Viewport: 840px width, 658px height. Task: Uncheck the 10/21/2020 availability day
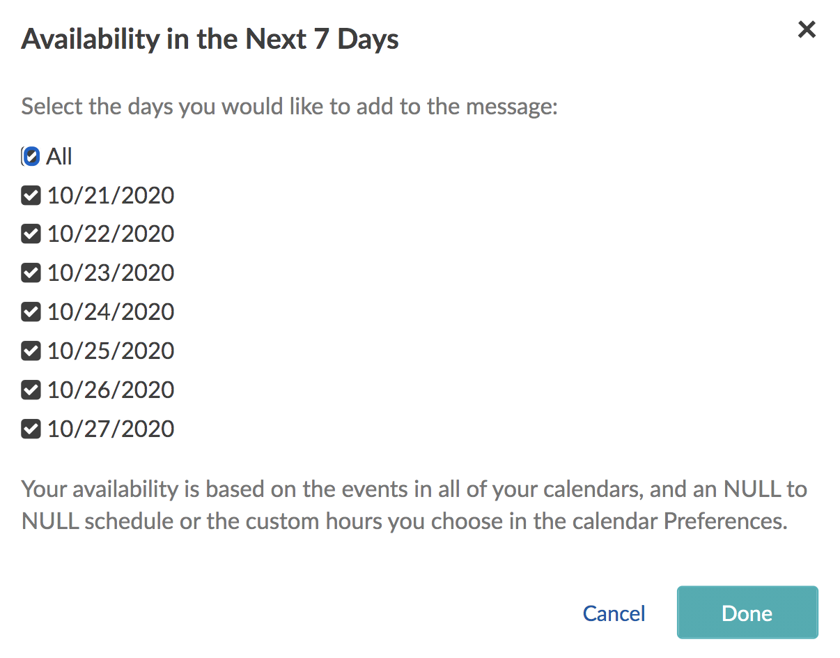coord(31,195)
